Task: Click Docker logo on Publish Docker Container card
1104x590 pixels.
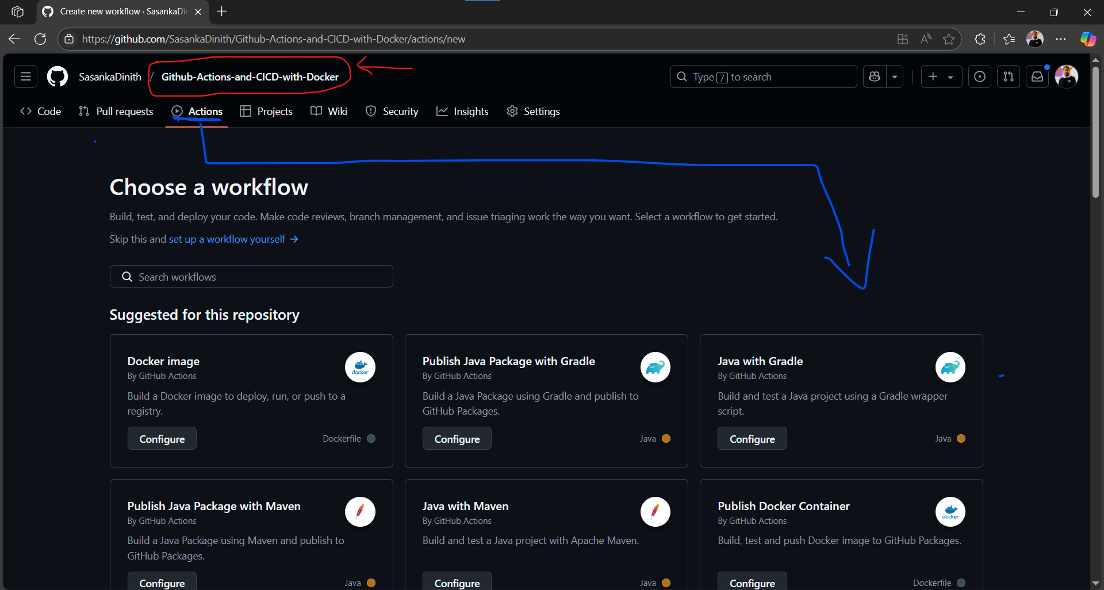Action: pos(950,512)
